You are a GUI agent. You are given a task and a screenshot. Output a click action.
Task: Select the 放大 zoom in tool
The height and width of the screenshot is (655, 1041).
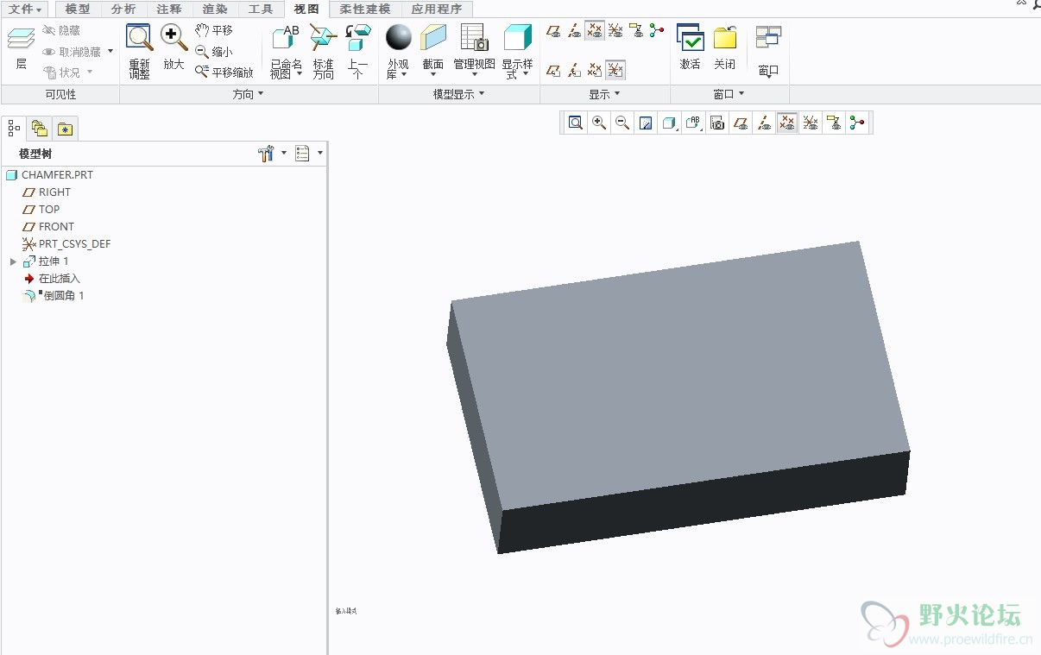(x=173, y=47)
